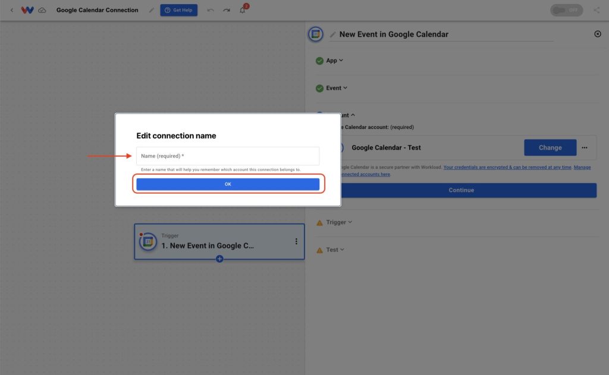Screen dimensions: 609x375
Task: Click the New Event in Google Calendar title
Action: coord(394,34)
